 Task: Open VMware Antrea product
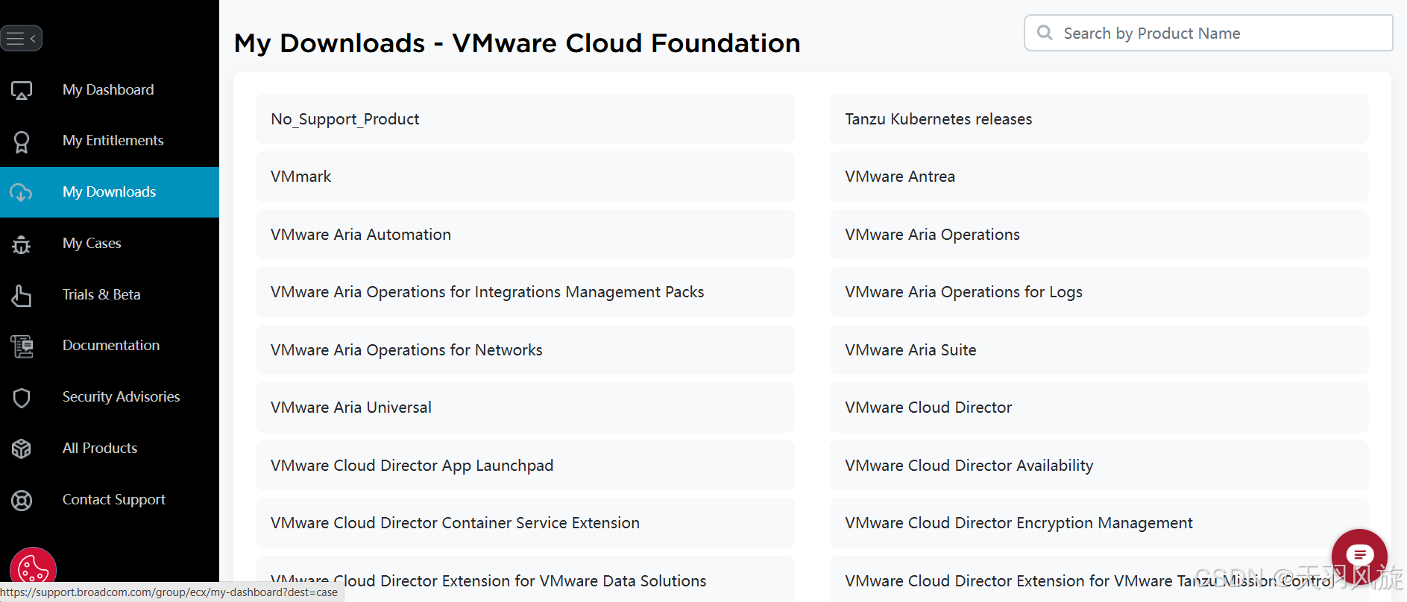pyautogui.click(x=1099, y=177)
